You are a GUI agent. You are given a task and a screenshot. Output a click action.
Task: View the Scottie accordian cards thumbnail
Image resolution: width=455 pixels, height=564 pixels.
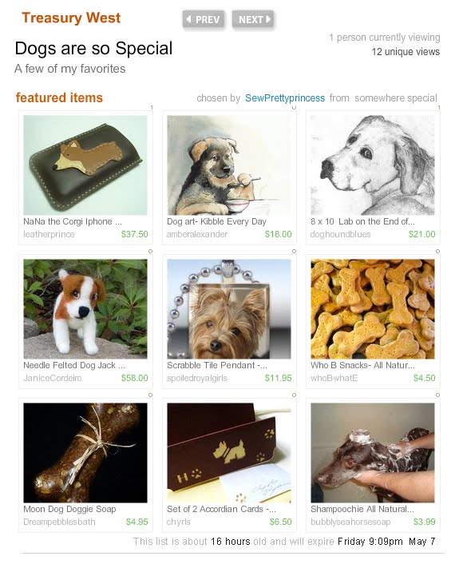point(229,453)
